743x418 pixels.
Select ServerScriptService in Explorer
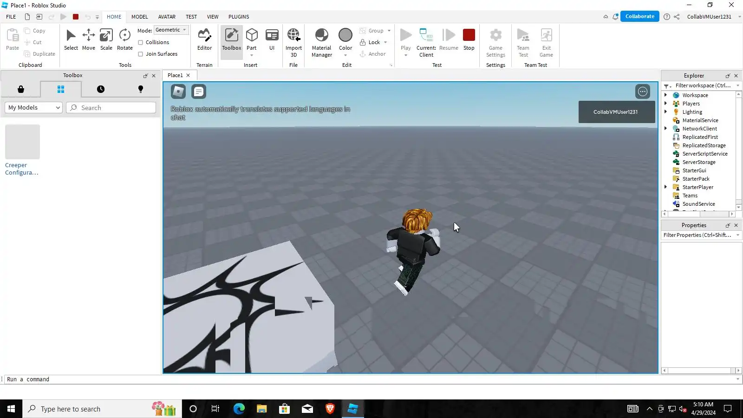tap(705, 154)
